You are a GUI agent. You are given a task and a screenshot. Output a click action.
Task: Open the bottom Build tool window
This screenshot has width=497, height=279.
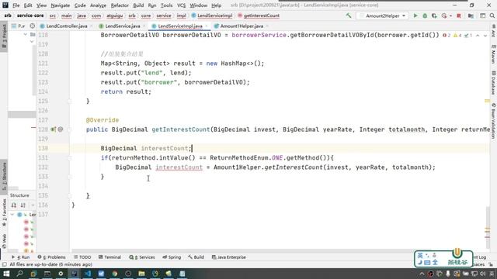click(196, 257)
